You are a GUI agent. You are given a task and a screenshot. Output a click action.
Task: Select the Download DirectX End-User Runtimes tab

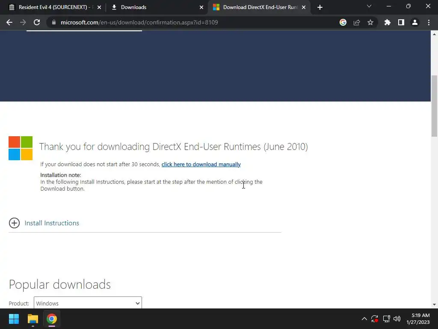(x=260, y=7)
